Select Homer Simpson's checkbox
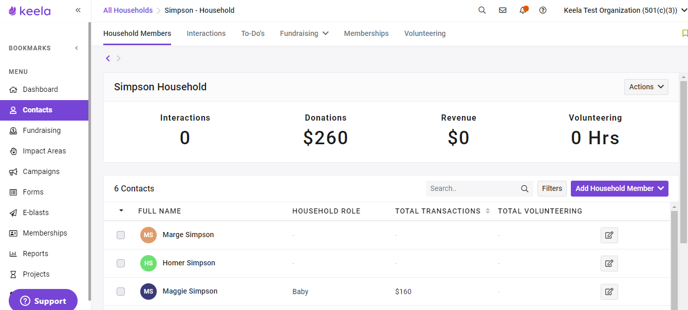The height and width of the screenshot is (310, 688). point(121,263)
